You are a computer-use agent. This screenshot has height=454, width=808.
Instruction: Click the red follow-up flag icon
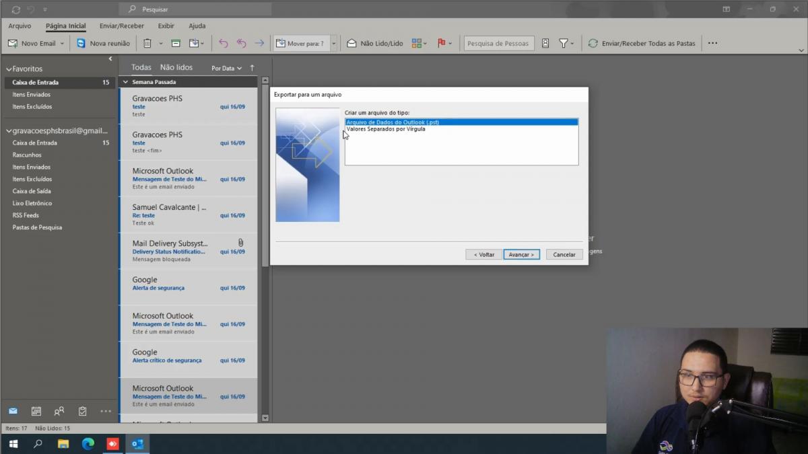click(x=442, y=43)
